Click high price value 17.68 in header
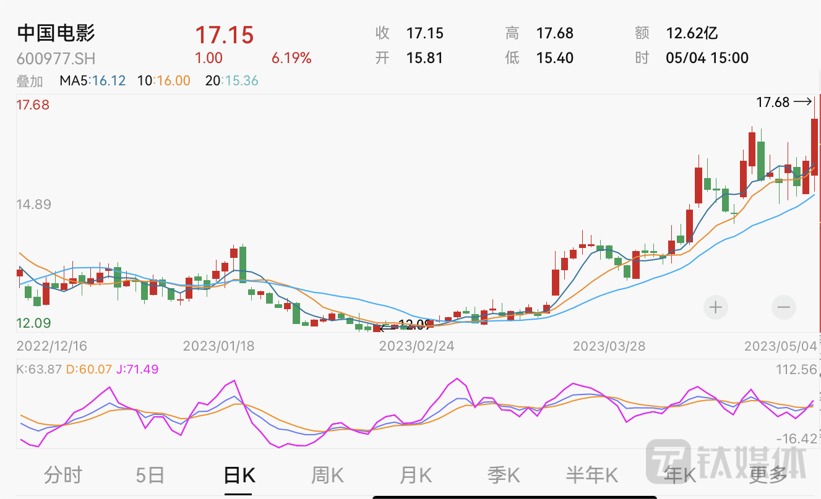This screenshot has width=821, height=499. tap(555, 33)
